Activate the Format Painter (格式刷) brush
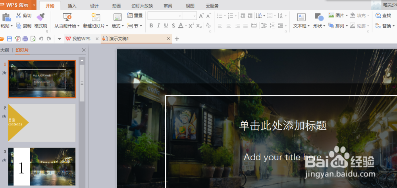This screenshot has width=397, height=188. (40, 17)
